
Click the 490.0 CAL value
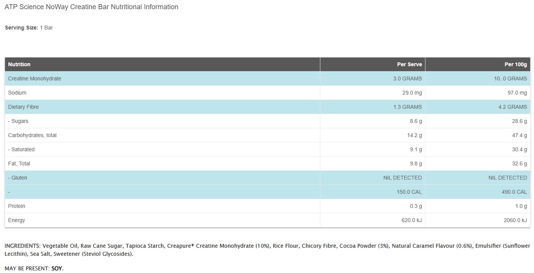tap(511, 192)
